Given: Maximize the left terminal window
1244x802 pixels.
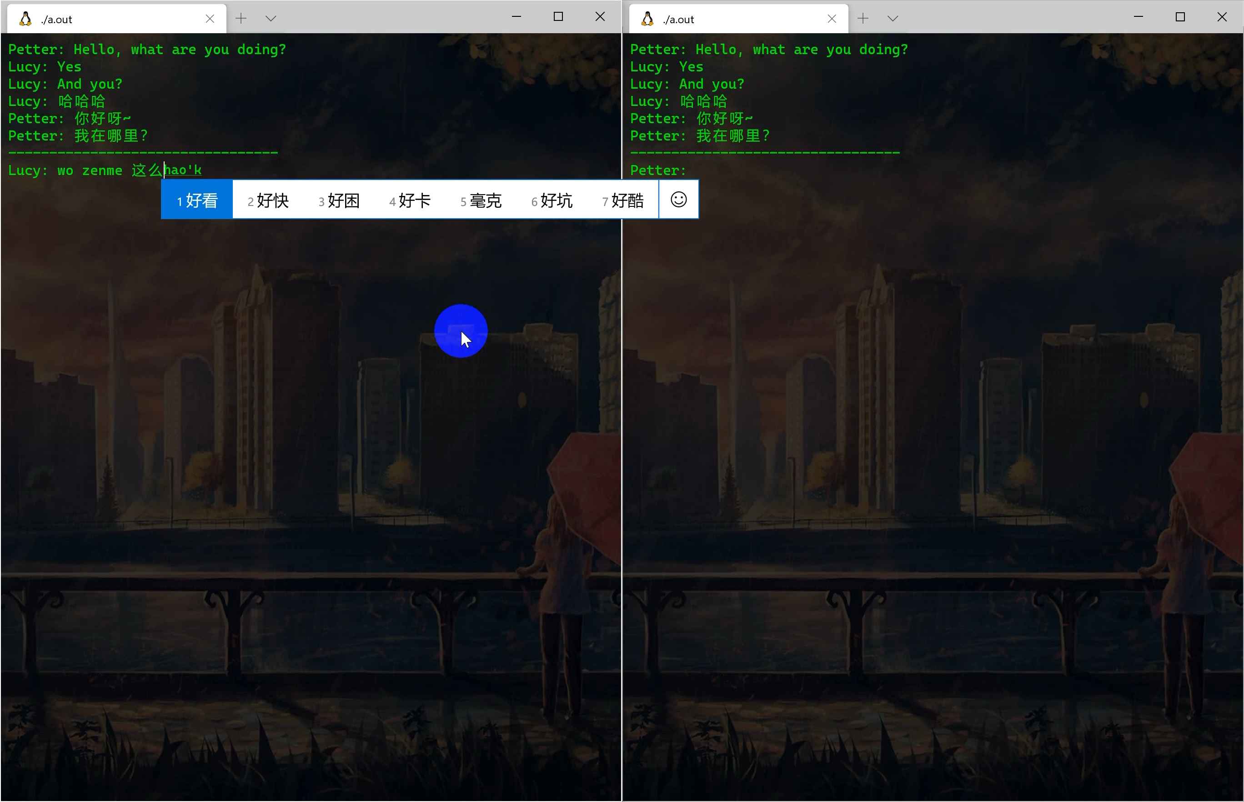Looking at the screenshot, I should 558,17.
